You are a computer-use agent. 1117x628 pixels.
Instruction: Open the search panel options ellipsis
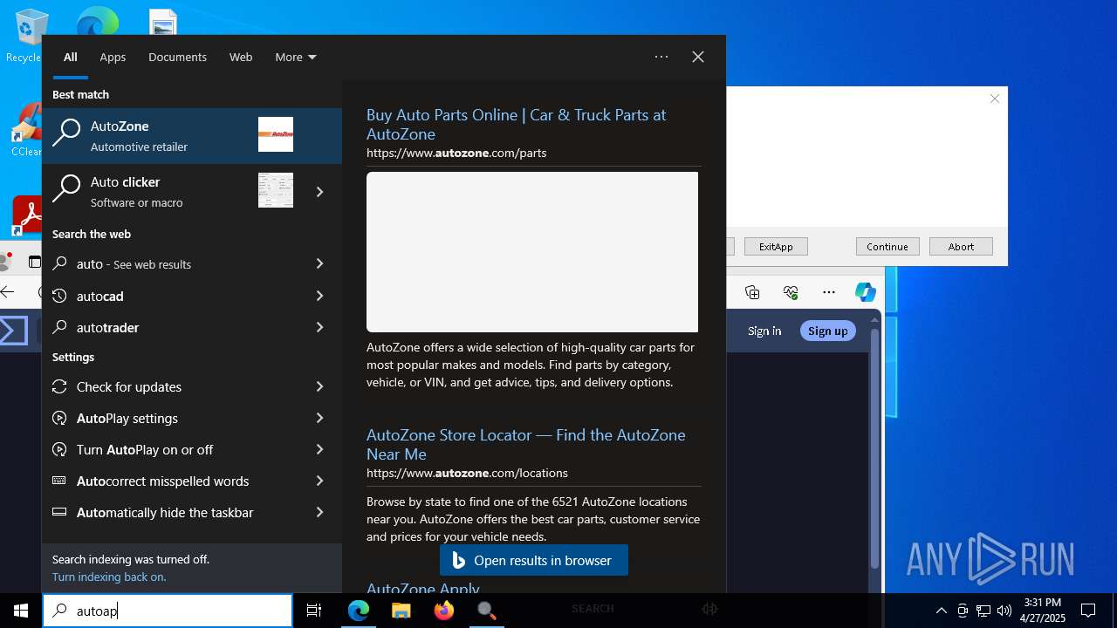tap(661, 57)
